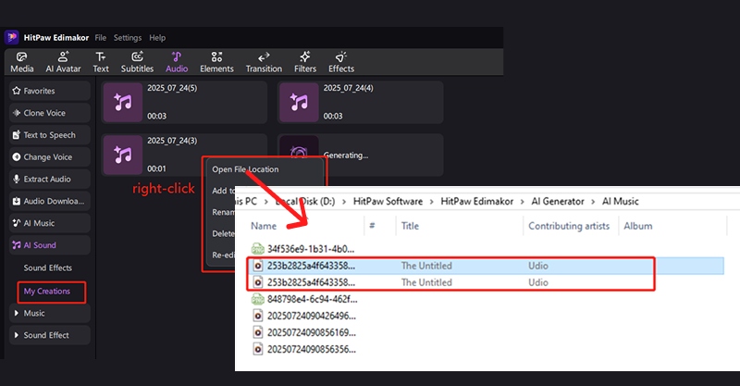Click the HitPaw Edimakor logo icon
This screenshot has height=386, width=740.
click(x=11, y=37)
